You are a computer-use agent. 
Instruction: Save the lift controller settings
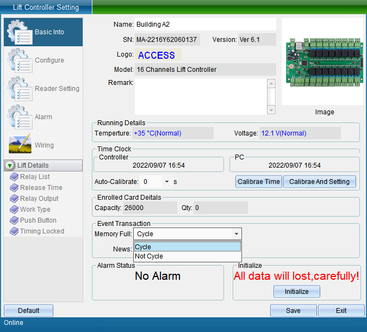[293, 311]
